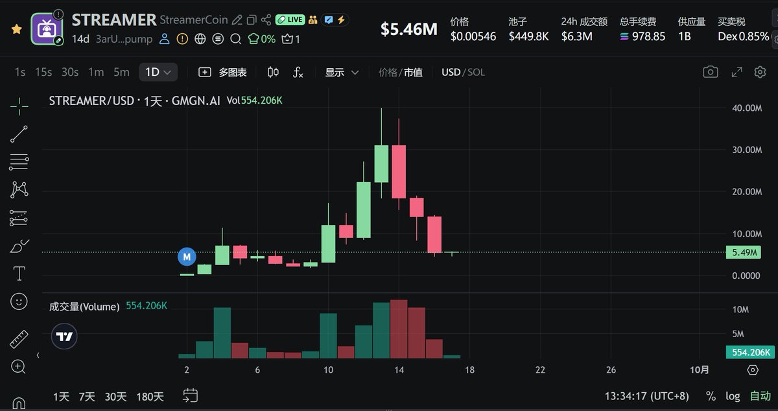Select the crosshair cursor tool
Image resolution: width=778 pixels, height=411 pixels.
[x=19, y=106]
